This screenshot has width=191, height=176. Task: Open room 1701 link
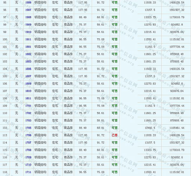coord(28,106)
